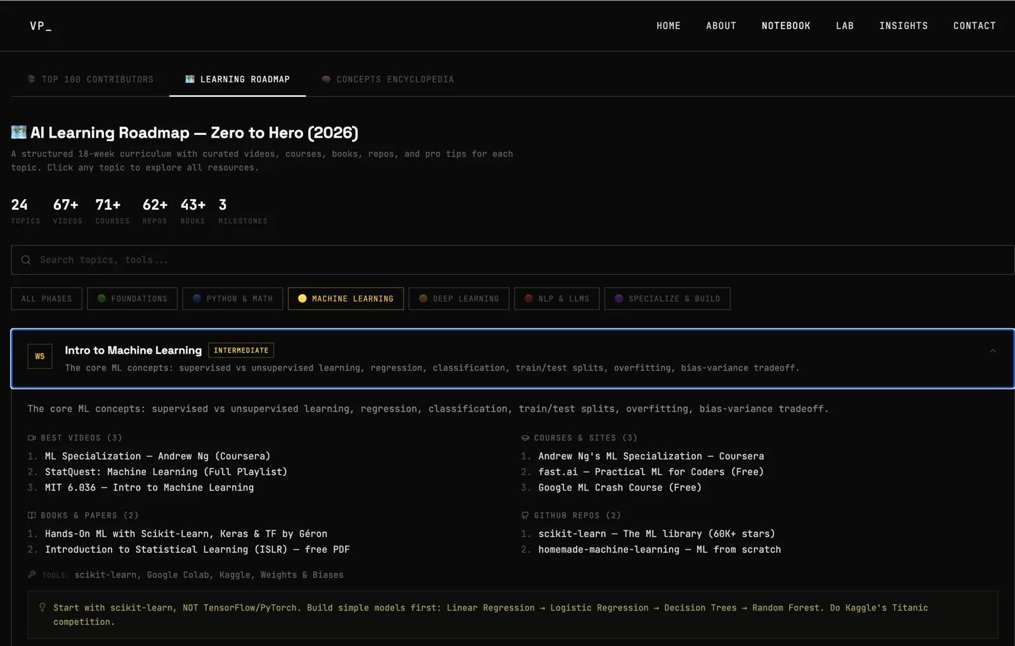Open MIT 6.036 Intro to Machine Learning
Screen dimensions: 1015x646
[x=149, y=488]
